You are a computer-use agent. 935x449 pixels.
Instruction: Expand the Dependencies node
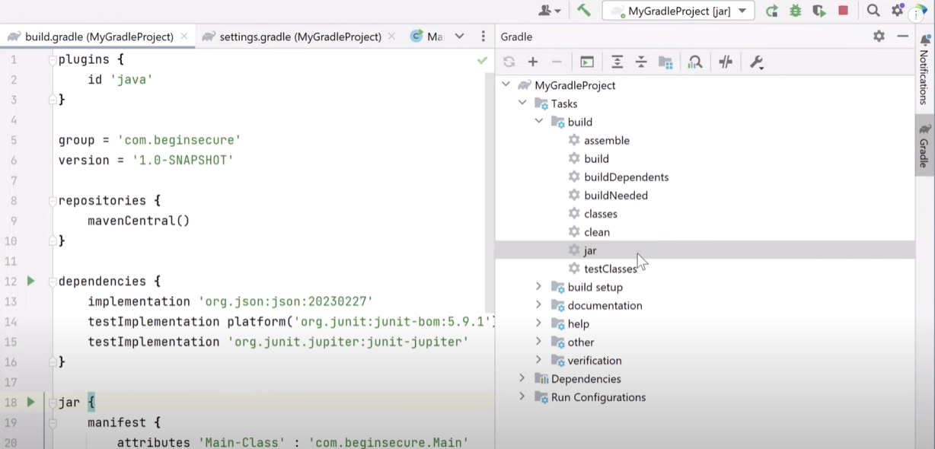point(522,378)
